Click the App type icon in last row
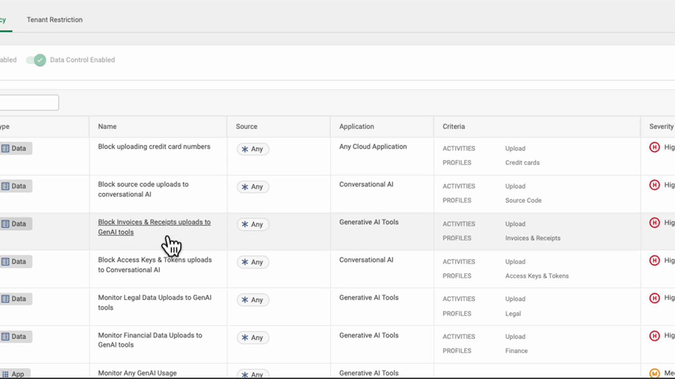The height and width of the screenshot is (379, 675). coord(5,374)
